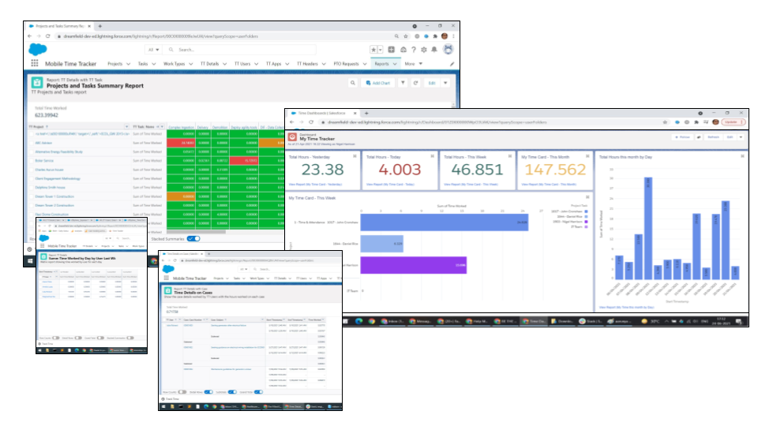
Task: Open global actions plus icon in Projects Summary window
Action: pos(391,49)
